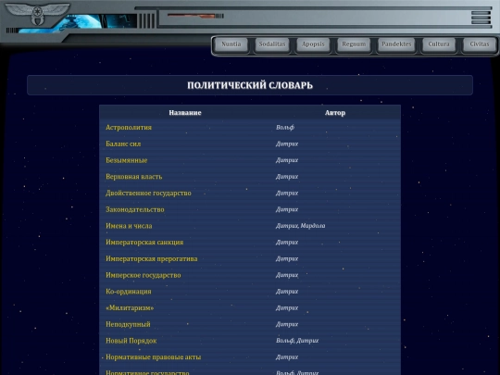Open Двойственное государство entry
This screenshot has width=500, height=375.
tap(148, 193)
